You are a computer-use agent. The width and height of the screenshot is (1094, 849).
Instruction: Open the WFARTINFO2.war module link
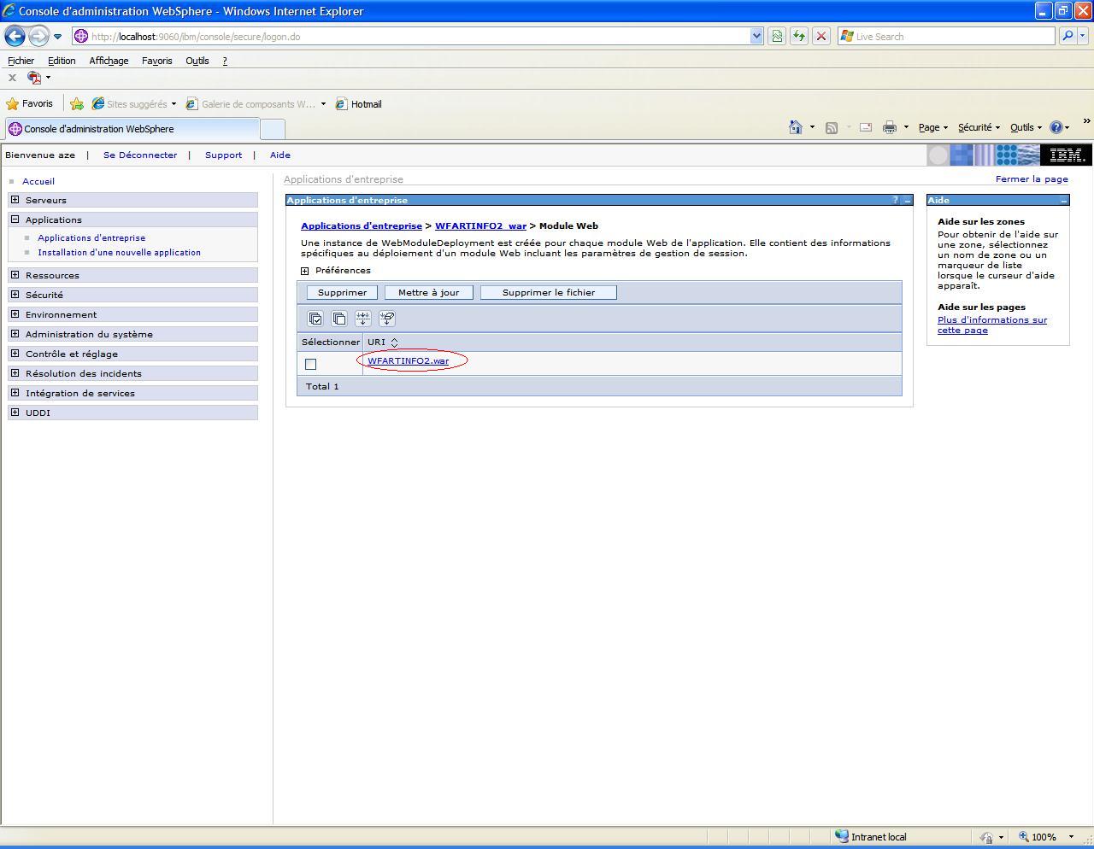(408, 360)
